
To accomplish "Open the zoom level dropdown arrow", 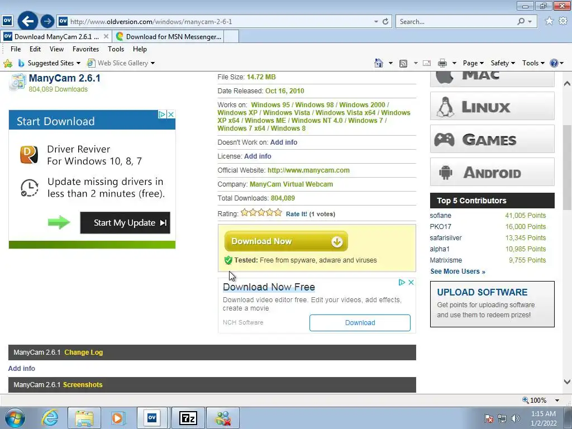I will pos(557,400).
